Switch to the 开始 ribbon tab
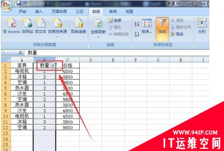The image size is (224, 151). click(x=22, y=11)
